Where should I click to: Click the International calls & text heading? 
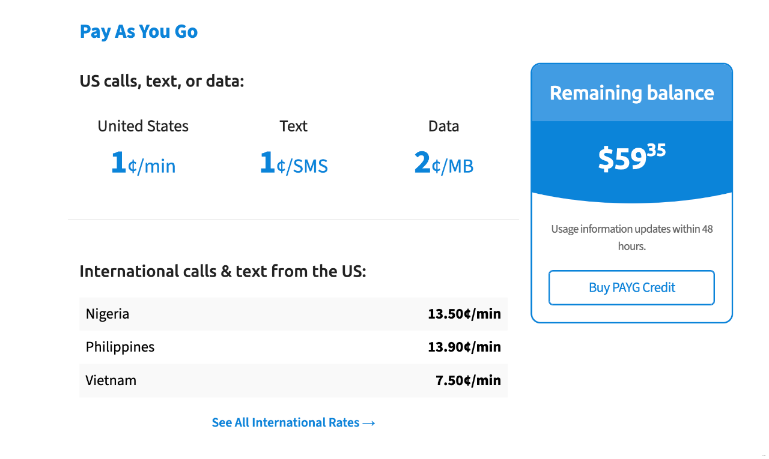[x=223, y=272]
